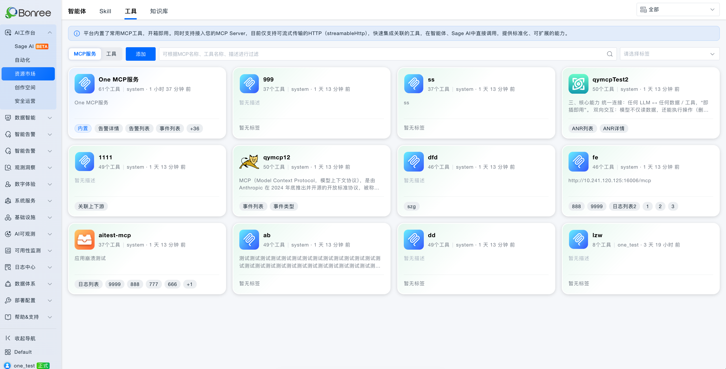Image resolution: width=726 pixels, height=369 pixels.
Task: Click the +1 tag on aitest-mcp
Action: point(190,284)
